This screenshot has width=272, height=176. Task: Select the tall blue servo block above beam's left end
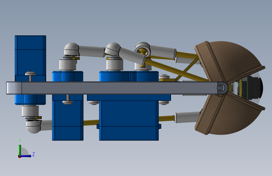(x=30, y=58)
